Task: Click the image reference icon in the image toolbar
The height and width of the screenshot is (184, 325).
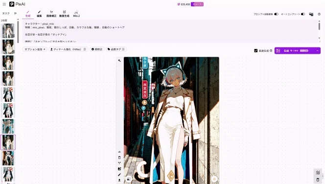Action: click(x=119, y=169)
